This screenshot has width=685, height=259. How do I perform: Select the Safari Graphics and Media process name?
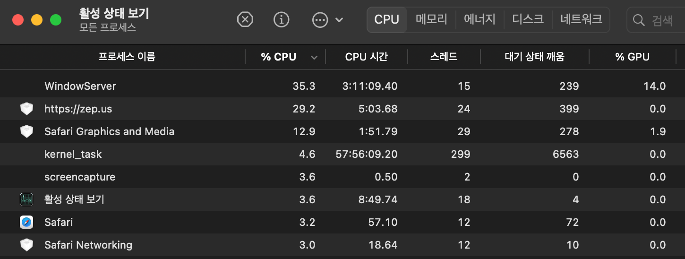pyautogui.click(x=110, y=131)
